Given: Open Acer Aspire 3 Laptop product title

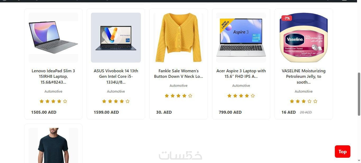Looking at the screenshot, I should point(241,74).
